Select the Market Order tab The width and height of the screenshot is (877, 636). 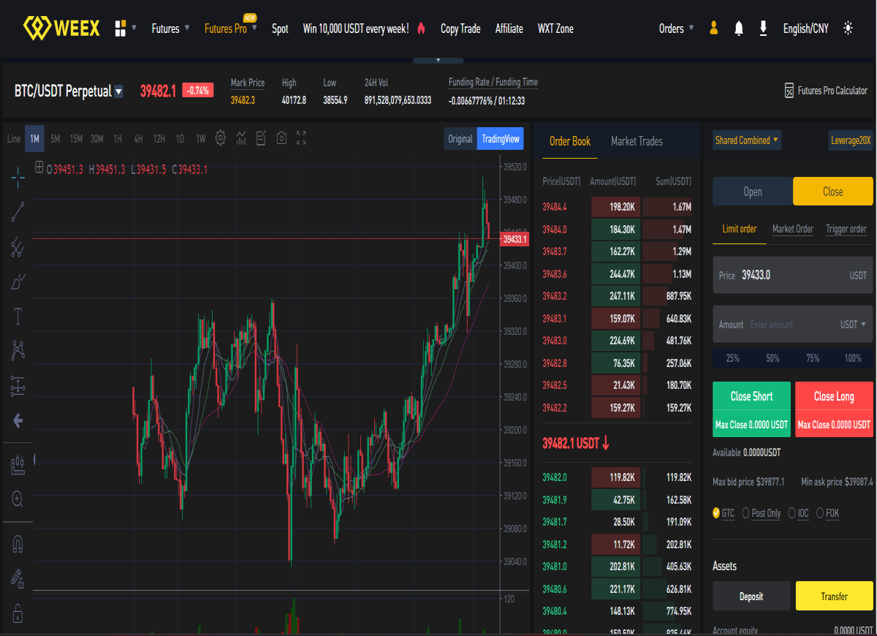point(793,229)
